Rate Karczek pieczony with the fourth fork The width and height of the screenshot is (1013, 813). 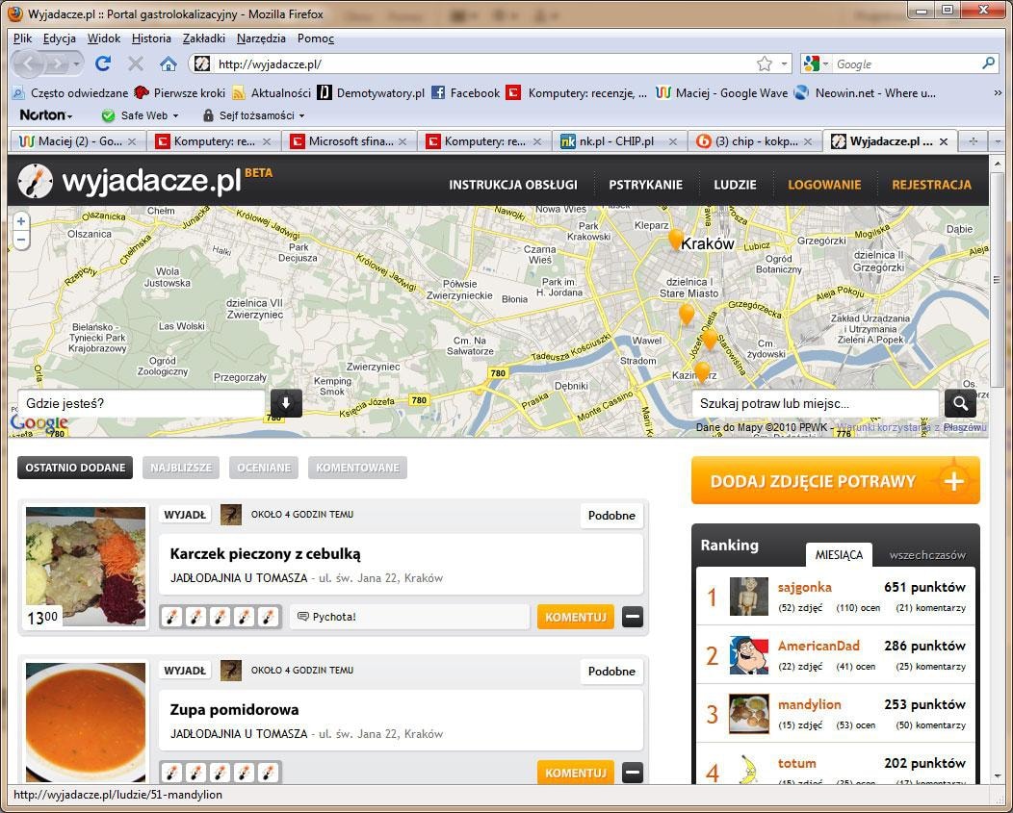[x=245, y=618]
